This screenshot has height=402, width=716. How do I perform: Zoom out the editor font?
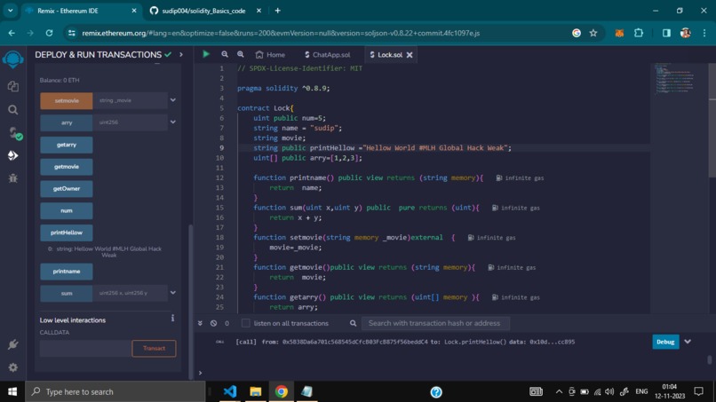[x=225, y=54]
